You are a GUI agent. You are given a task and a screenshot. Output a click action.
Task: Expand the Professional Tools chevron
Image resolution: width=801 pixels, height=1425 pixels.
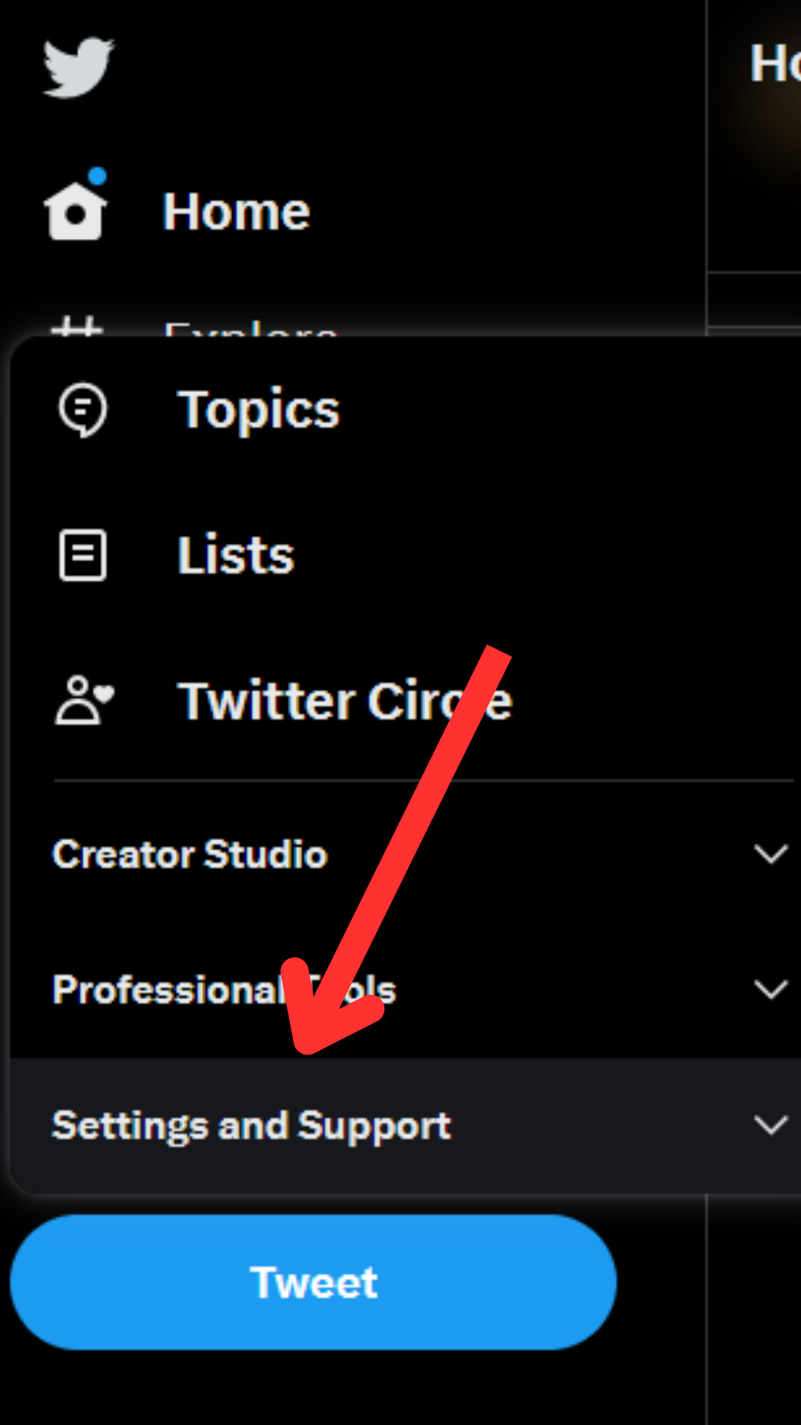(771, 989)
